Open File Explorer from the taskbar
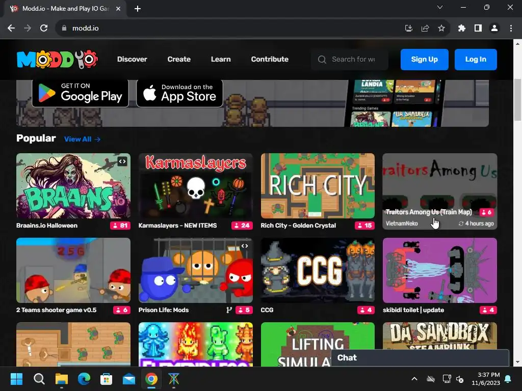 62,379
